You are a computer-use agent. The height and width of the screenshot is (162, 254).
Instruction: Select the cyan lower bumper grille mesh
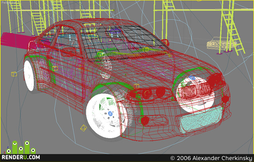202,119
